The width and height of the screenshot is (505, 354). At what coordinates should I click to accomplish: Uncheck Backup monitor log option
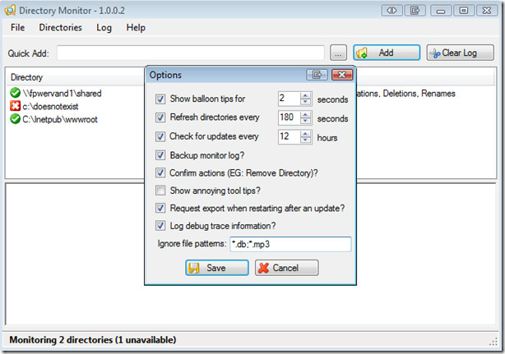160,155
